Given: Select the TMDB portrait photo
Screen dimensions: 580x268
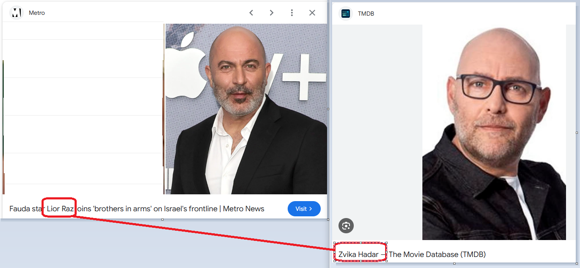Looking at the screenshot, I should tap(494, 132).
